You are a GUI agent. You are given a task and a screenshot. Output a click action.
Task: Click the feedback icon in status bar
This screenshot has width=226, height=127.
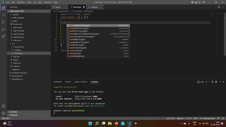pyautogui.click(x=219, y=118)
